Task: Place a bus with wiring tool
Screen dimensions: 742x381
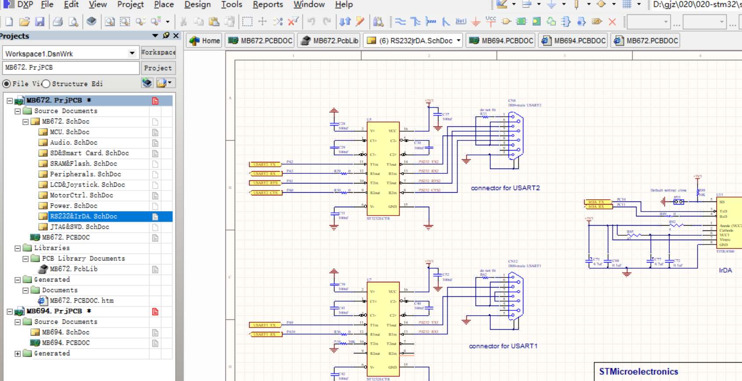Action: (415, 22)
